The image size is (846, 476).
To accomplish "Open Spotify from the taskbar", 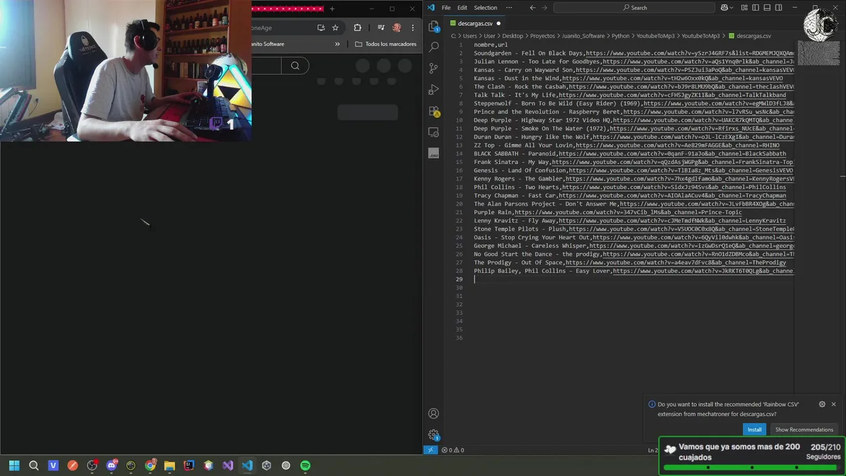I will coord(305,465).
